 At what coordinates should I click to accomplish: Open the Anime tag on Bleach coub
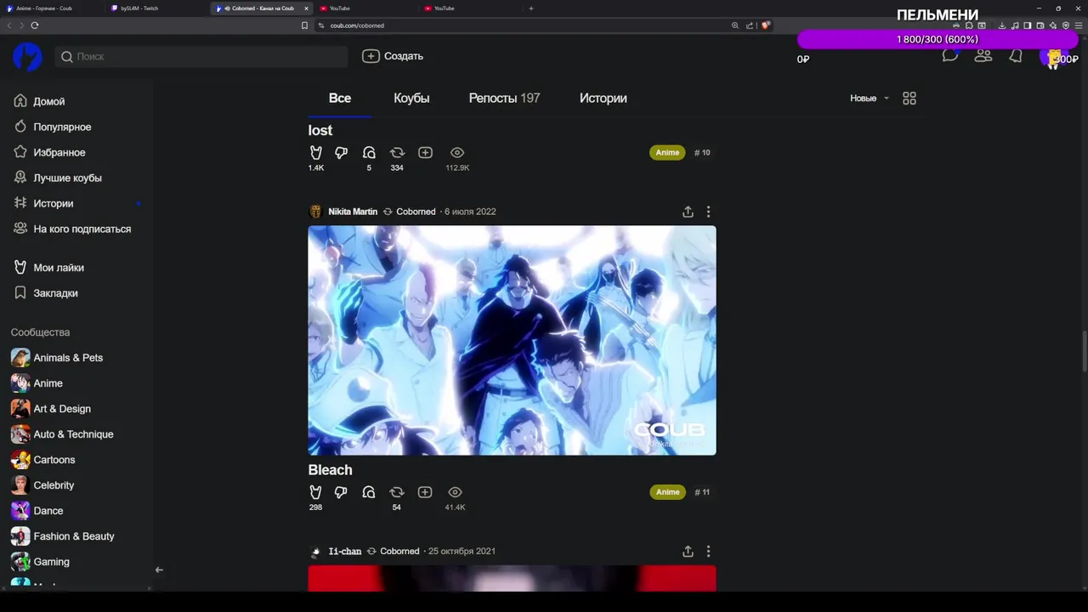(667, 492)
